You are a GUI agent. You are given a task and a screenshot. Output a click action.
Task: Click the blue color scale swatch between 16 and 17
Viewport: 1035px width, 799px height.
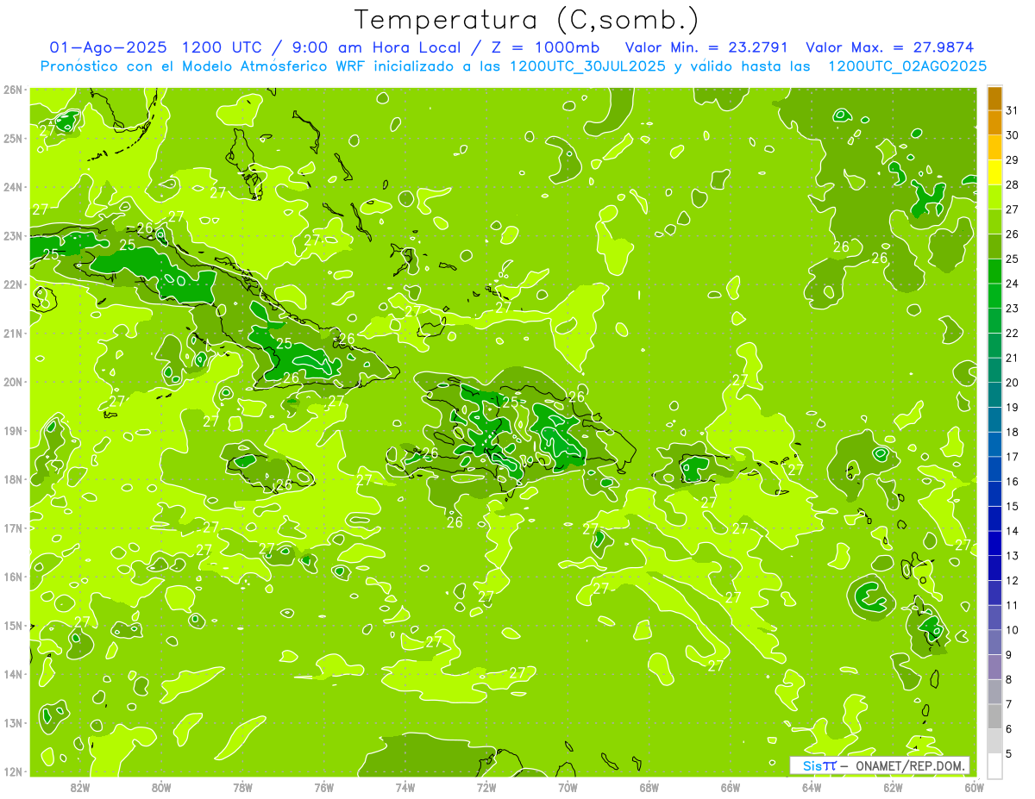point(994,469)
